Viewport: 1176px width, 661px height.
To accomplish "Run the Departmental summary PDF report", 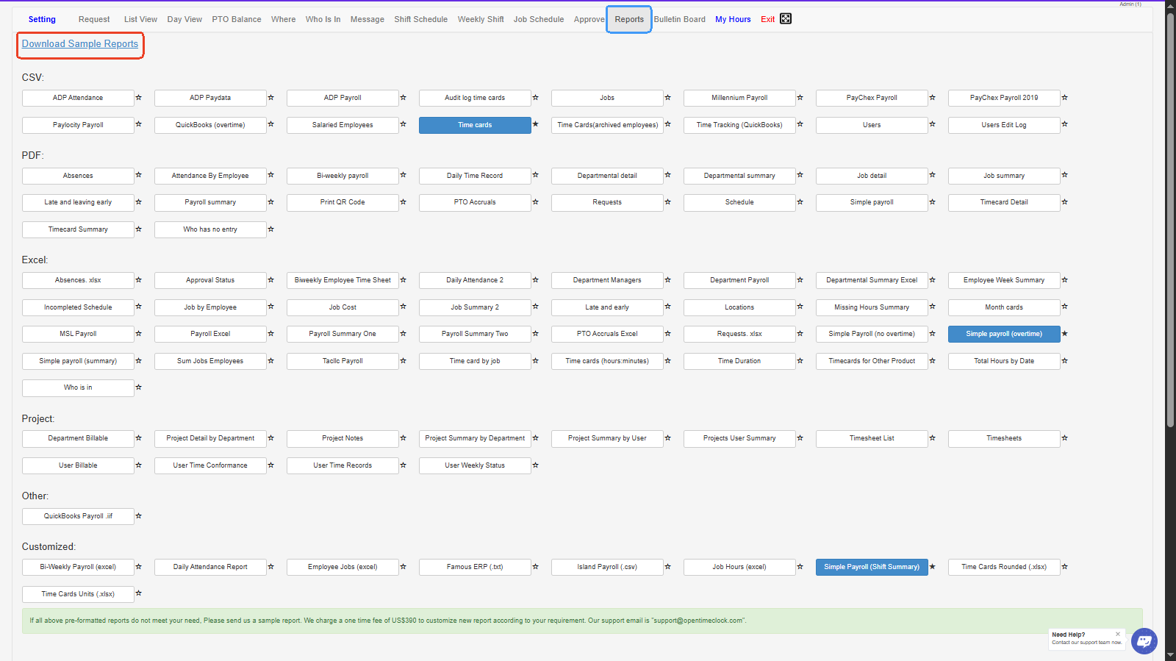I will [x=739, y=176].
